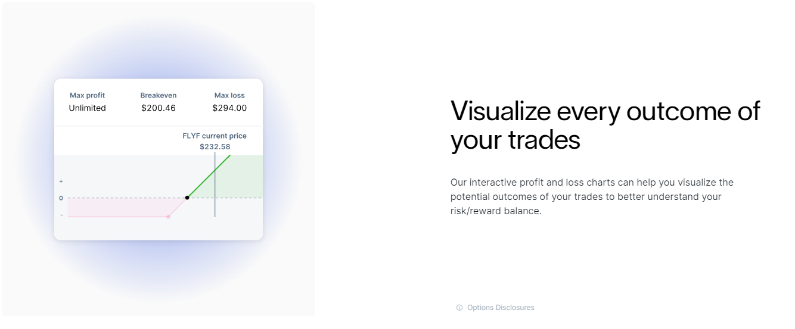The height and width of the screenshot is (329, 795).
Task: Click the green shaded profit area
Action: (241, 178)
